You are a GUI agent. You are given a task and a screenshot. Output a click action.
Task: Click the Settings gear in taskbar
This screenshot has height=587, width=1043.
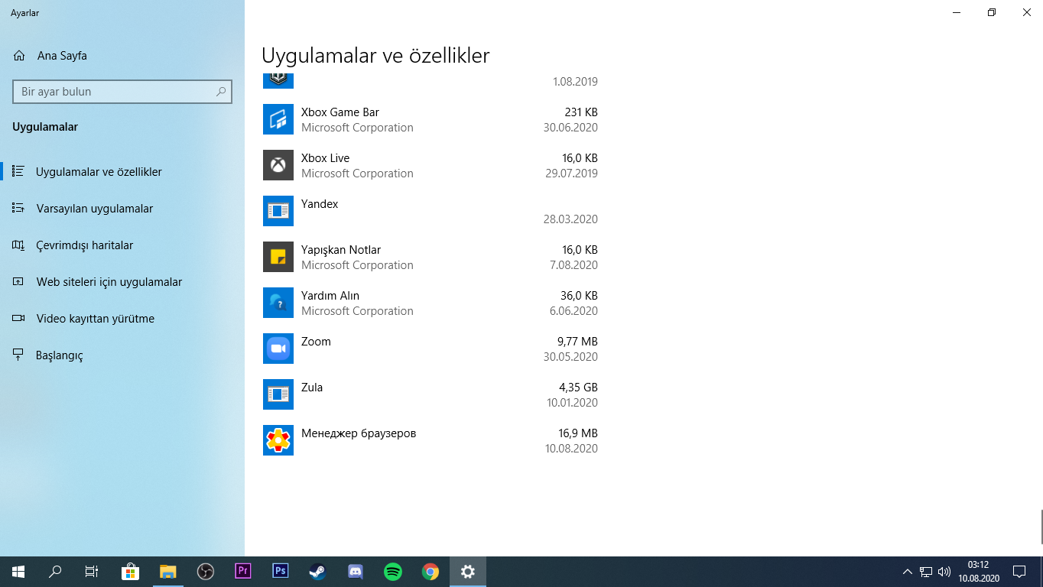point(468,572)
